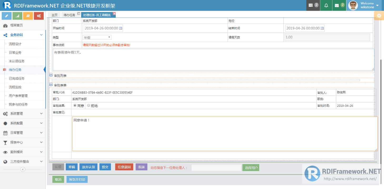384x189 pixels.
Task: Click the 日常管理 calendar icon
Action: point(5,133)
